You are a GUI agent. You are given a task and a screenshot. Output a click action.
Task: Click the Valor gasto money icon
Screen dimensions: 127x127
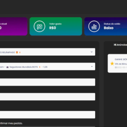tap(39, 26)
